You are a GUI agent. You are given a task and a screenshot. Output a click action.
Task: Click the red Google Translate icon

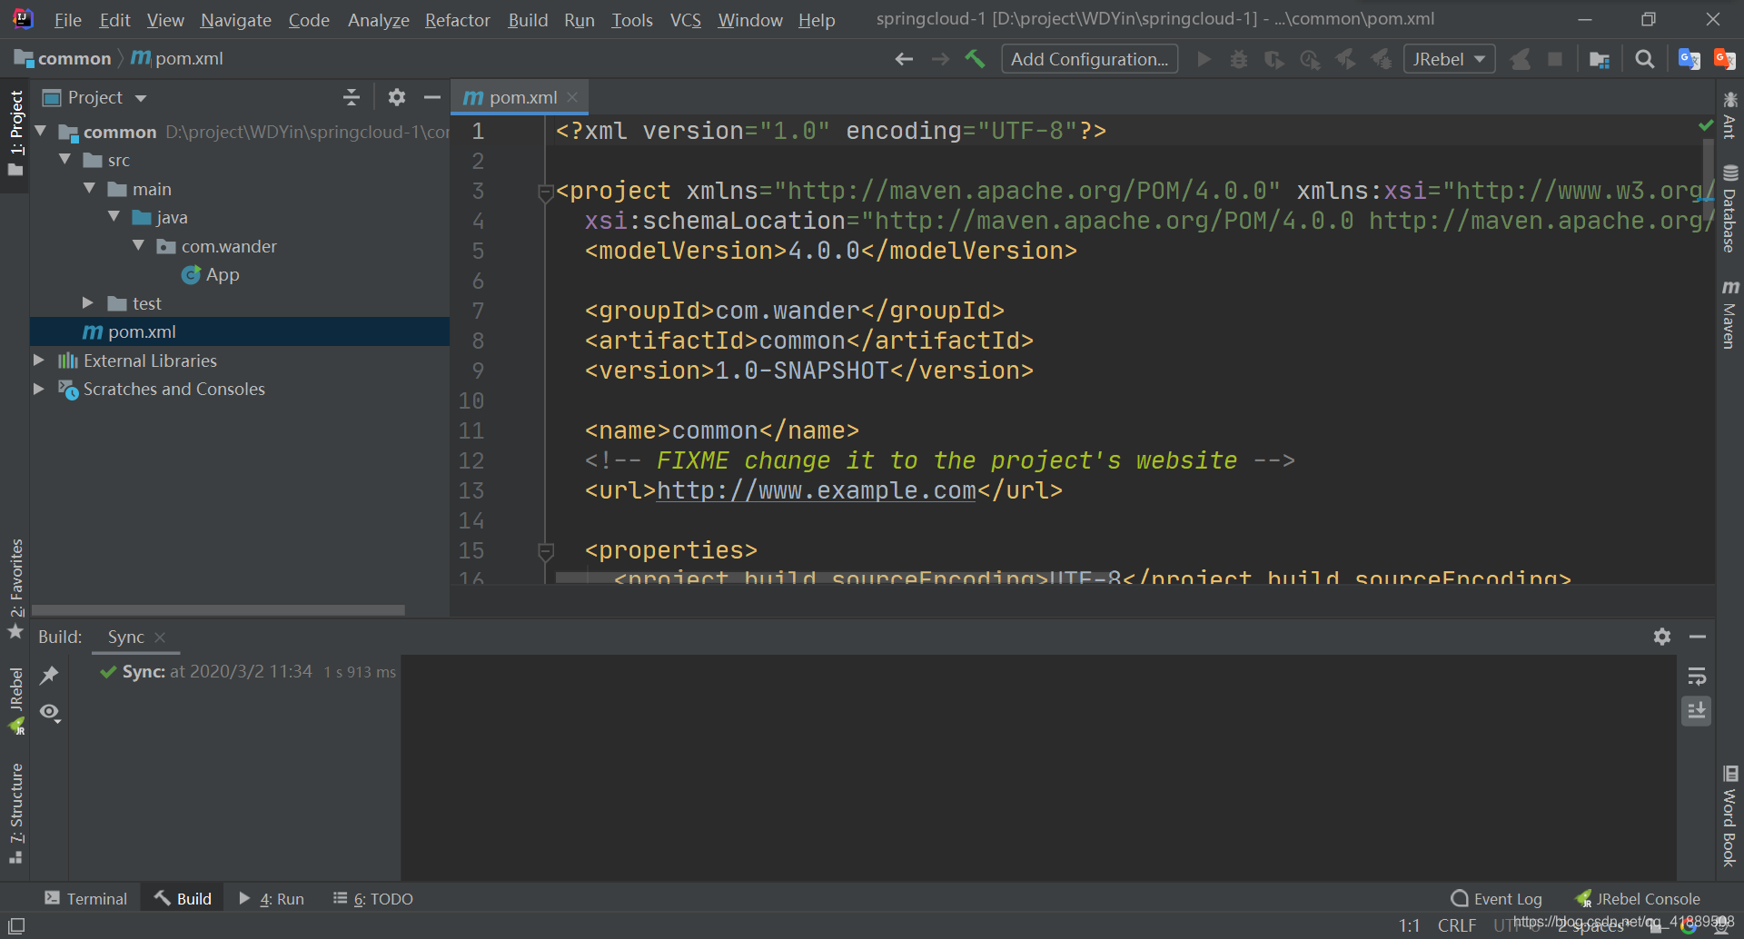tap(1724, 59)
